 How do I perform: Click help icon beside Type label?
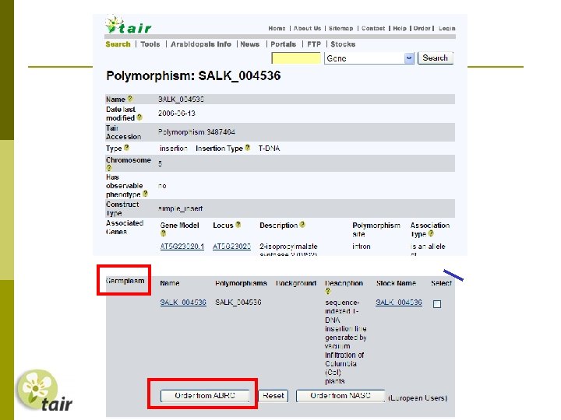point(126,148)
